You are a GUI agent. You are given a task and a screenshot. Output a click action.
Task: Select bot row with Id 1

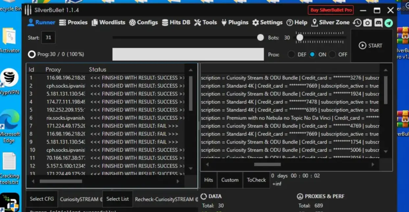[106, 78]
